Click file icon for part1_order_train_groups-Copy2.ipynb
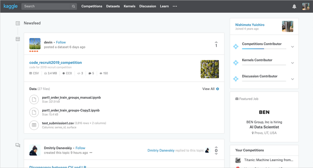 click(34, 112)
